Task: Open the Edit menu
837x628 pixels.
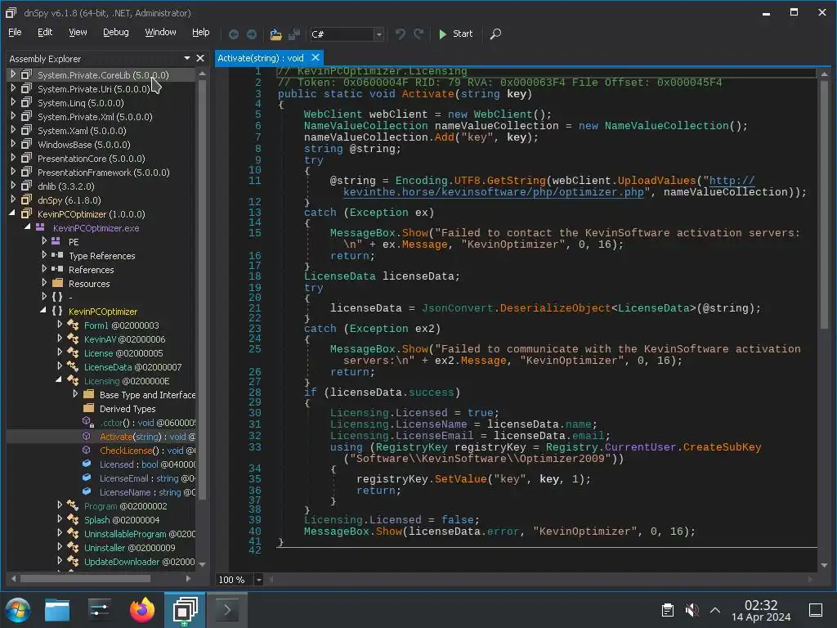Action: tap(45, 32)
